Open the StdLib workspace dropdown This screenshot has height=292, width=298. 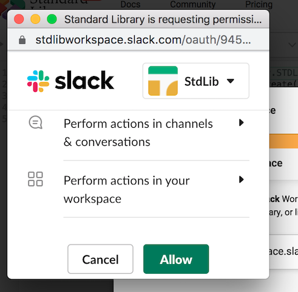pyautogui.click(x=196, y=81)
